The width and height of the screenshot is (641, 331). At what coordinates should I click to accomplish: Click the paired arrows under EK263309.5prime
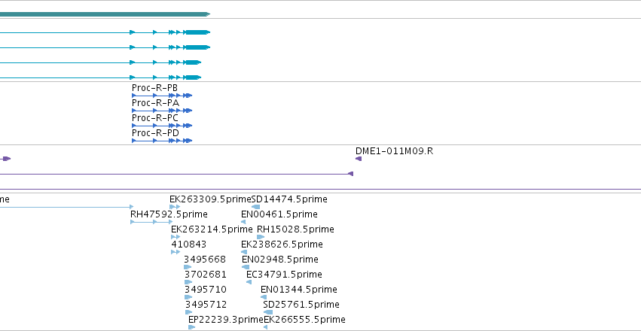tap(175, 207)
